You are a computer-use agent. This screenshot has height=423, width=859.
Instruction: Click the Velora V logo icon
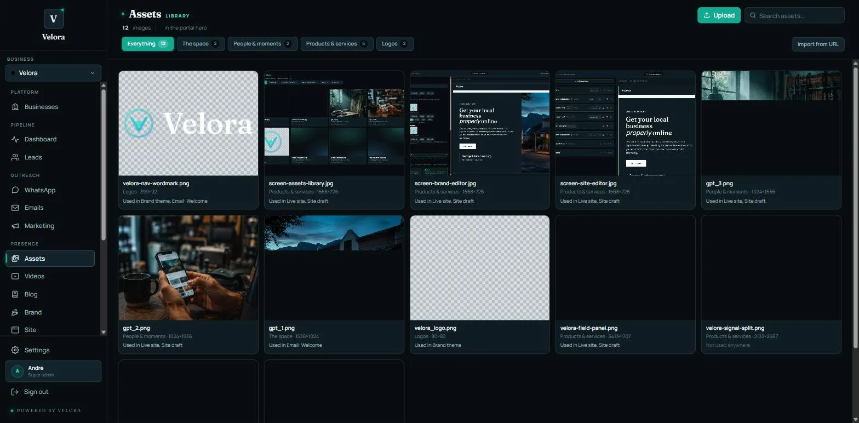pyautogui.click(x=54, y=19)
